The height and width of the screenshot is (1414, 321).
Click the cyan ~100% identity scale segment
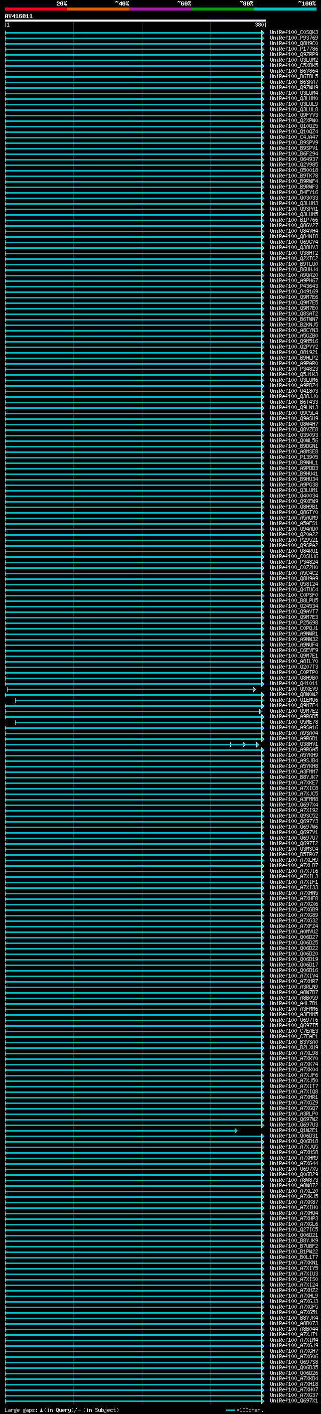click(x=285, y=9)
